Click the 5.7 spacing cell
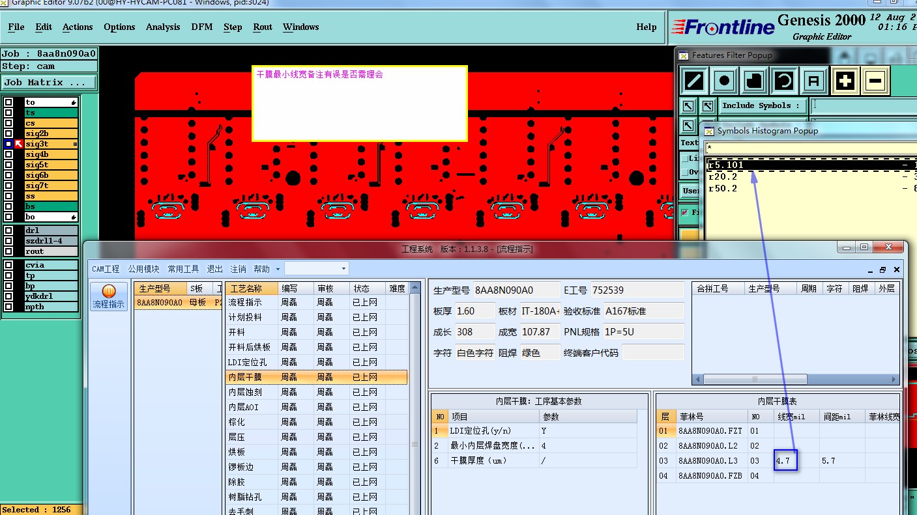Viewport: 917px width, 515px height. pos(842,461)
